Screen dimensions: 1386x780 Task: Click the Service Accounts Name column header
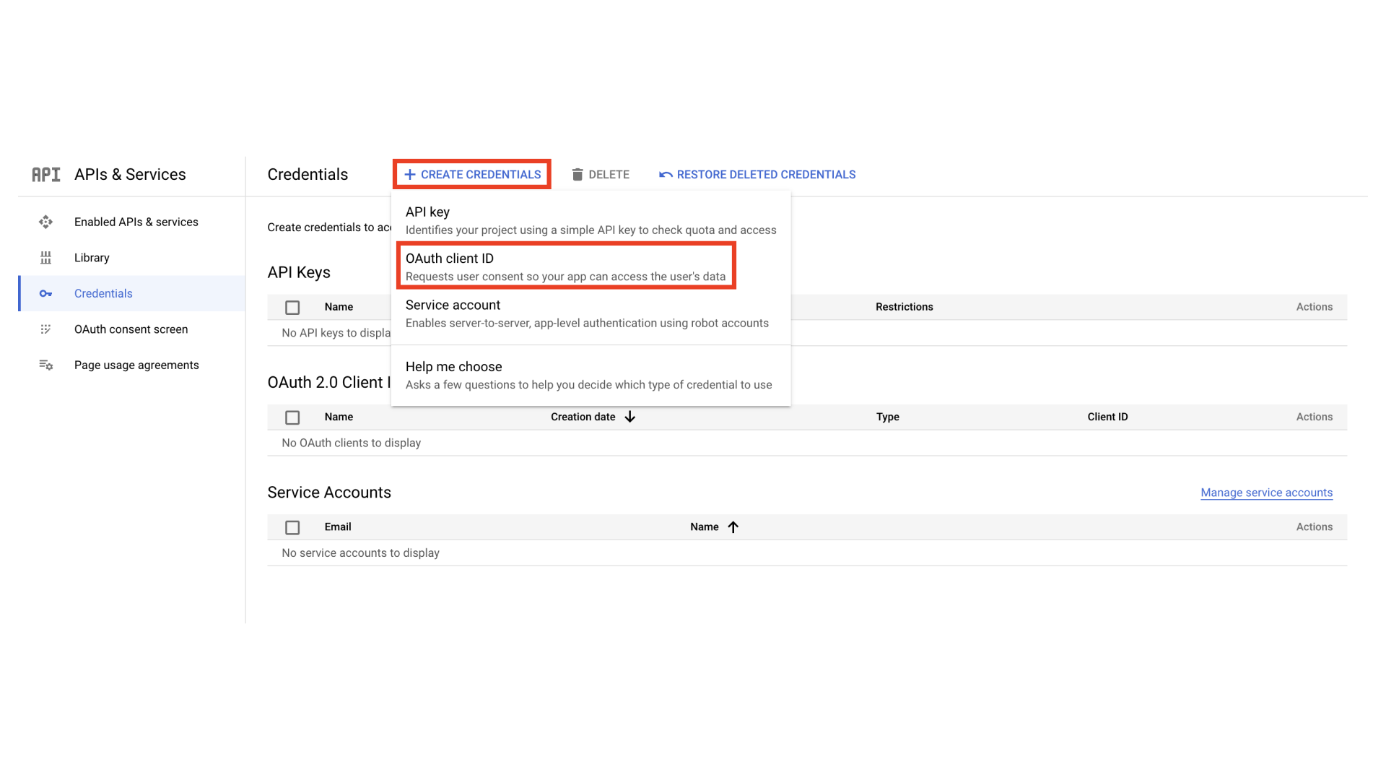704,527
